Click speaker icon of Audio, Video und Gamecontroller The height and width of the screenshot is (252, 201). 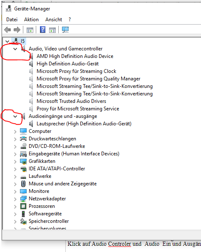pyautogui.click(x=23, y=49)
